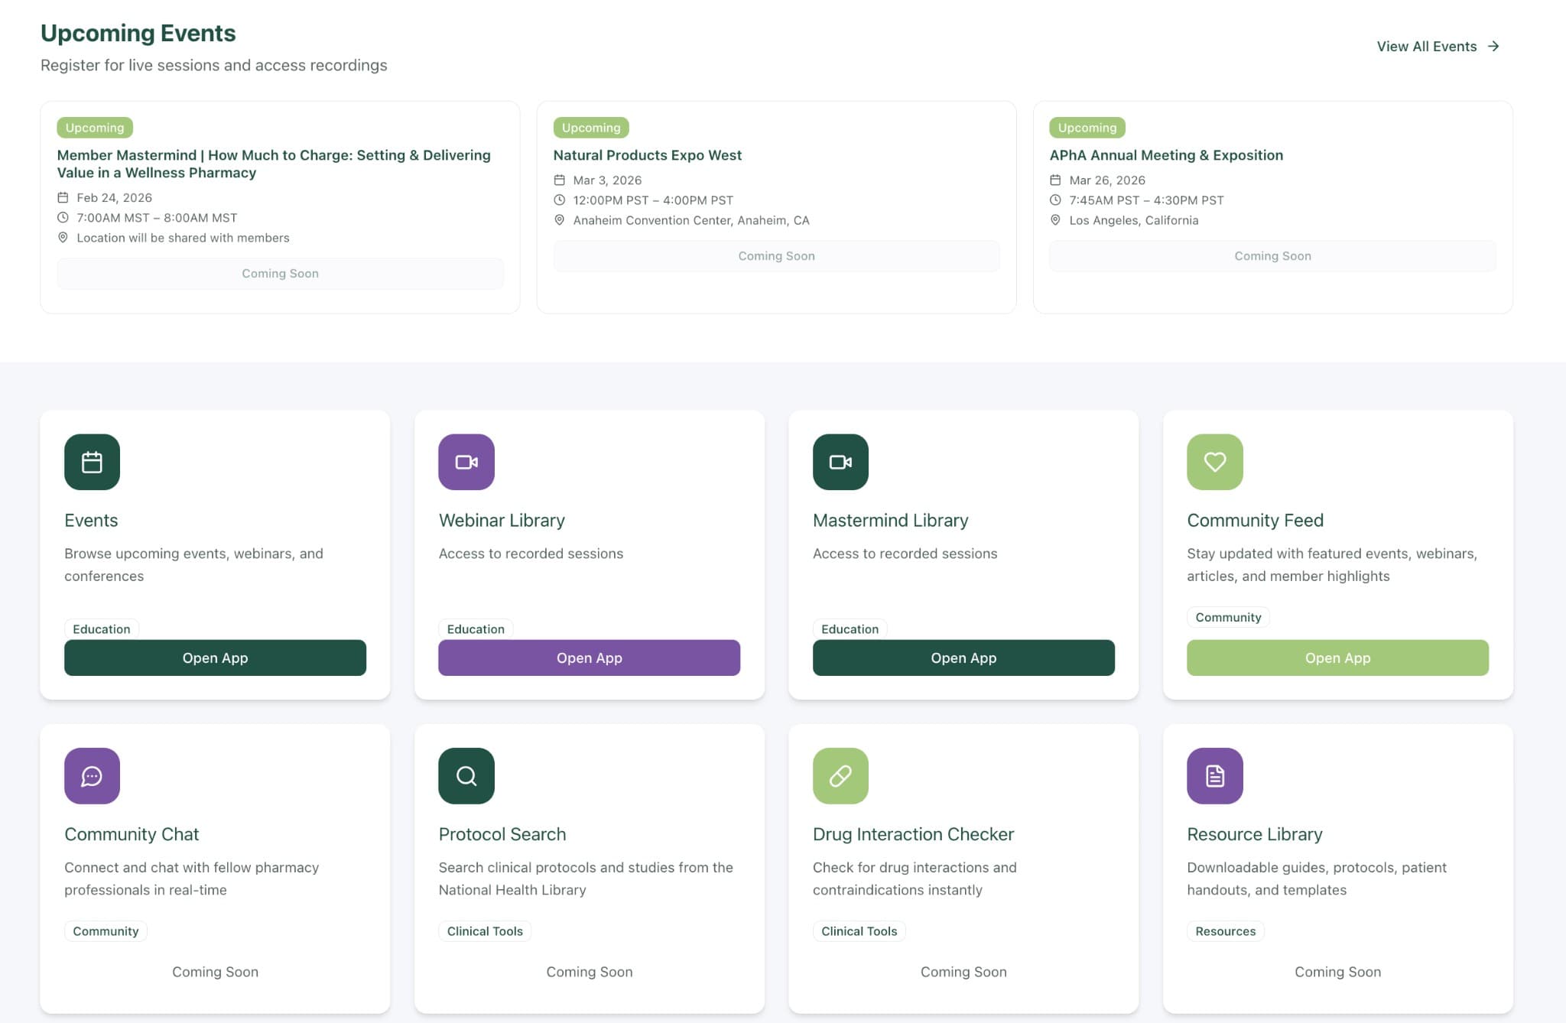Click the clock icon on the APhA event card
Viewport: 1566px width, 1023px height.
(x=1058, y=200)
